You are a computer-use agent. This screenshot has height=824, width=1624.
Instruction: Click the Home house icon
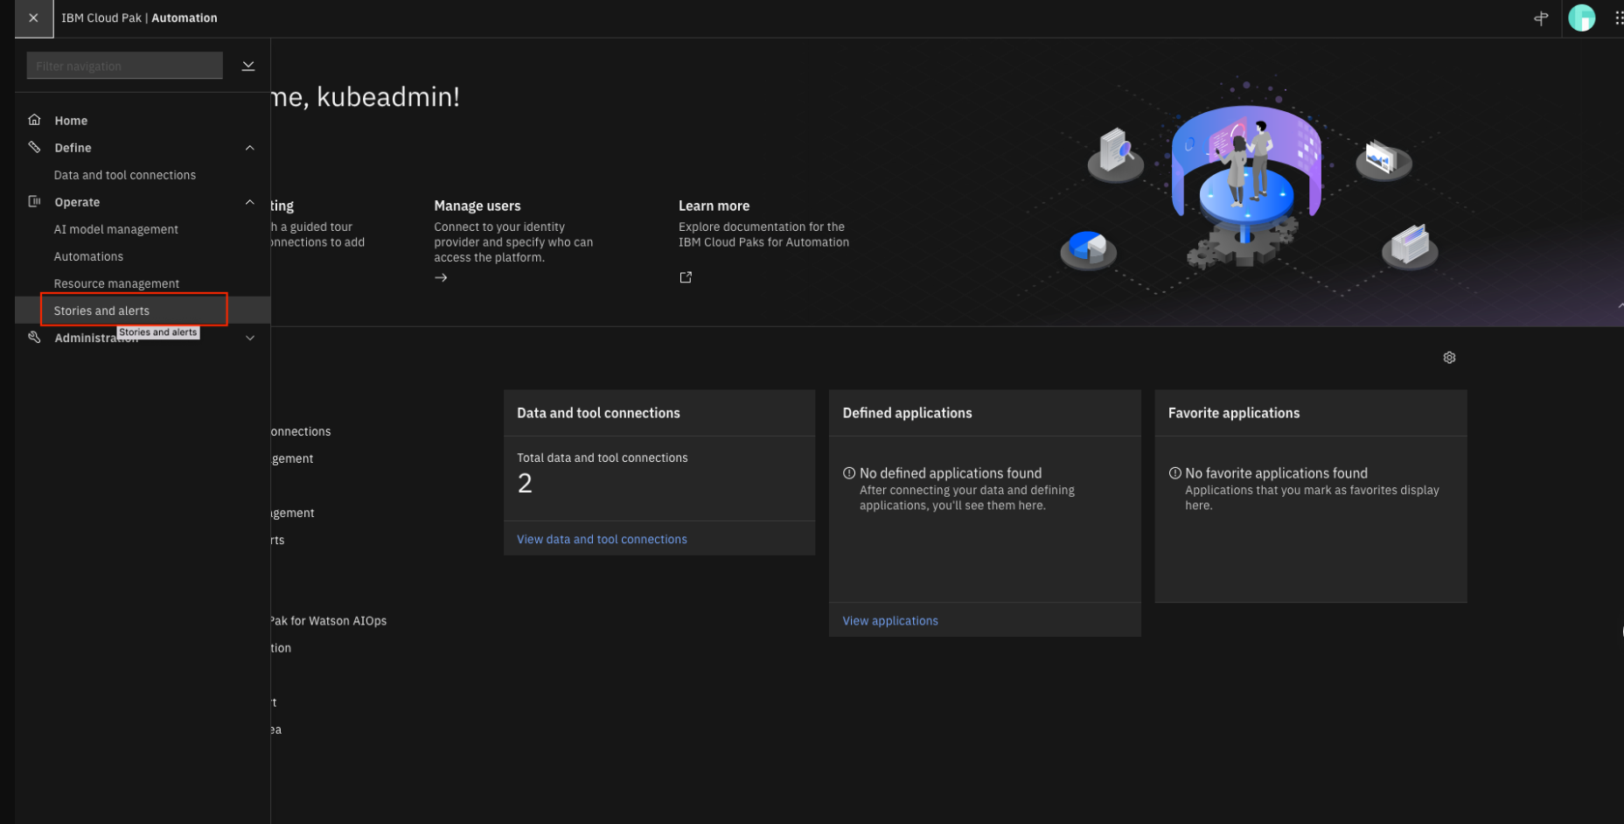(x=35, y=120)
